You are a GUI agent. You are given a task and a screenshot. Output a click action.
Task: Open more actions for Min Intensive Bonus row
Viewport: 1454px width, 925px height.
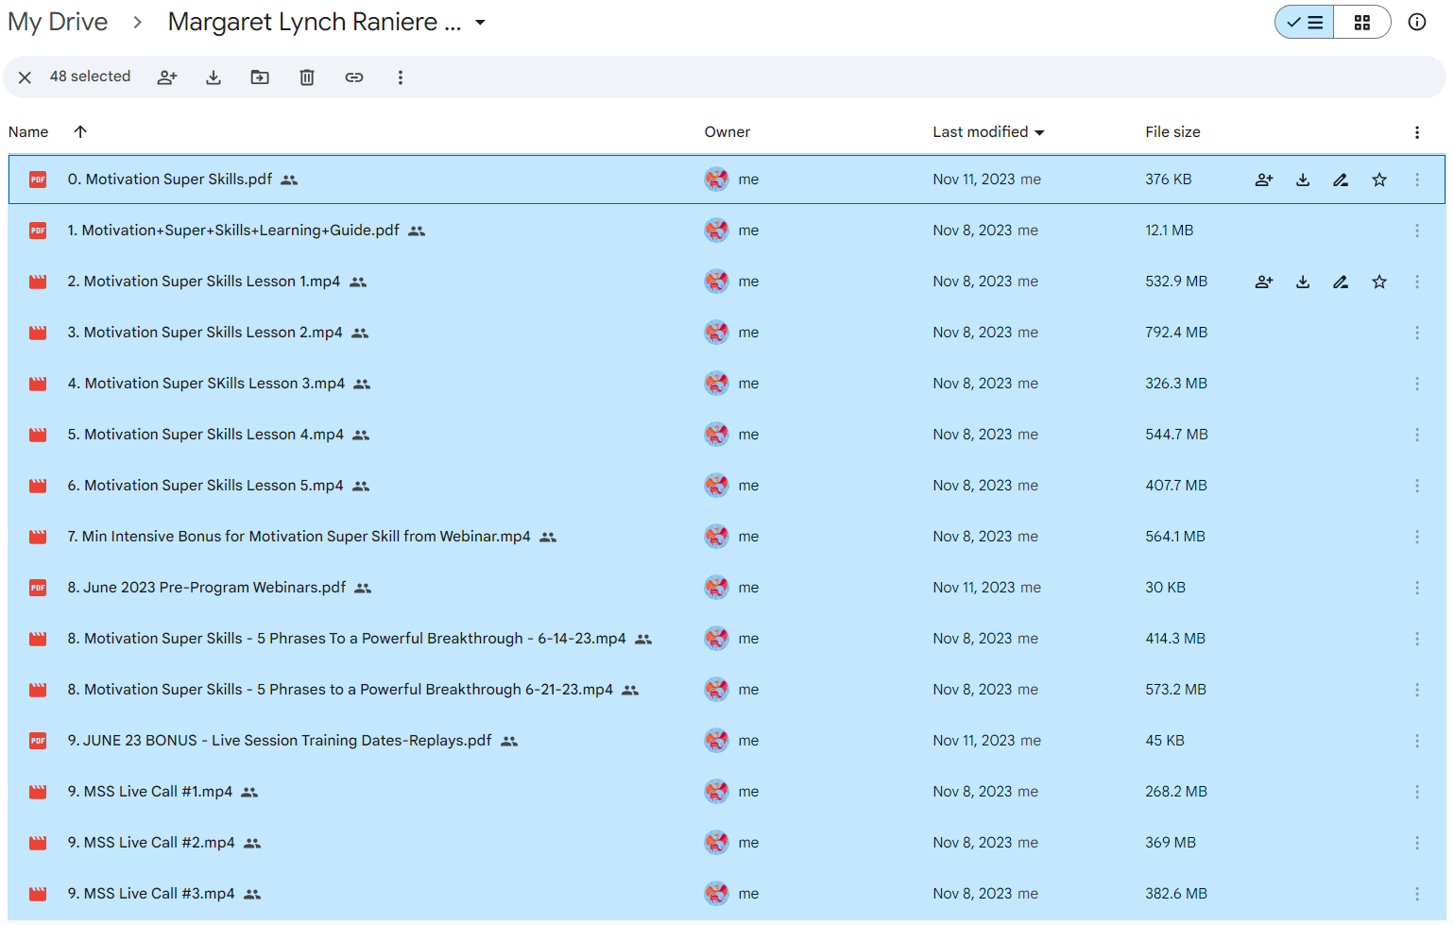(x=1417, y=537)
